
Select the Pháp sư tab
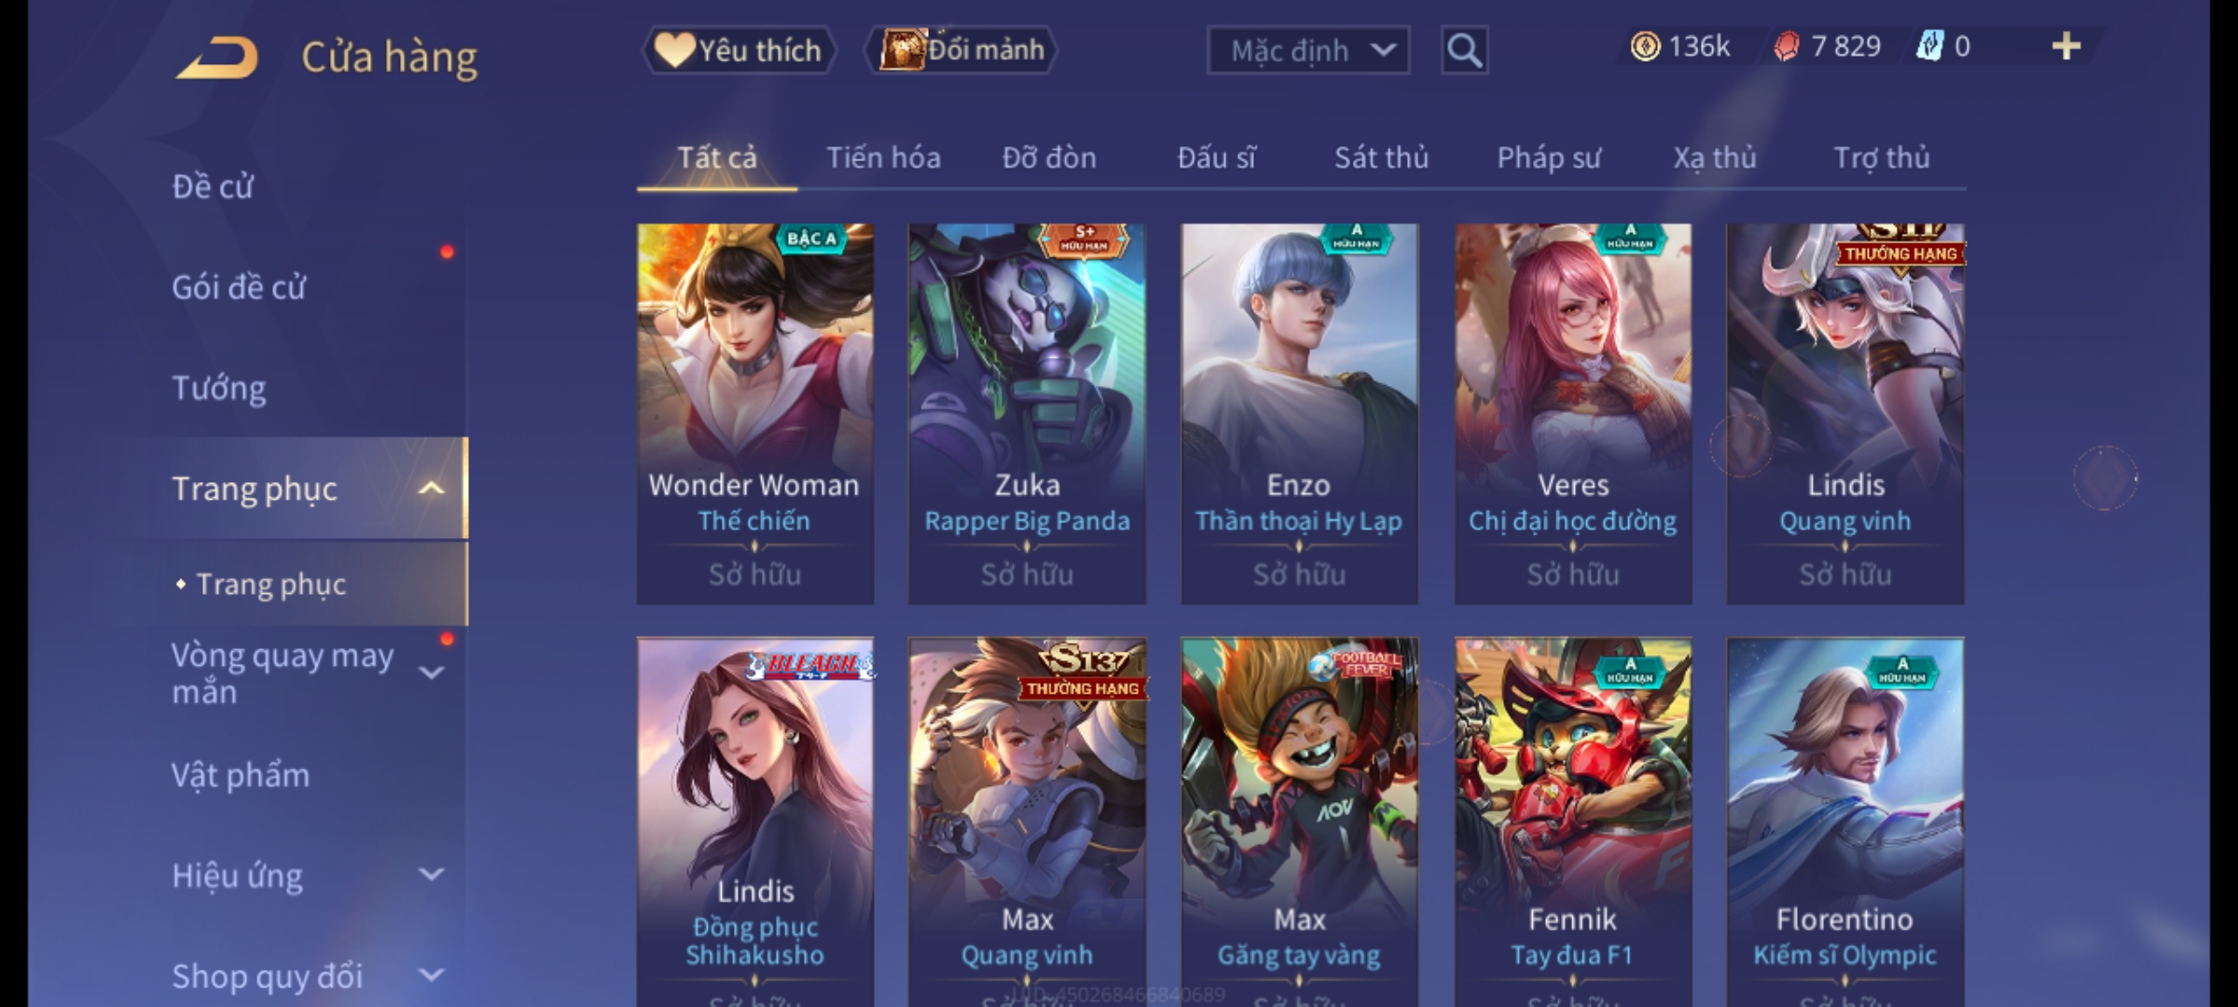(x=1548, y=158)
